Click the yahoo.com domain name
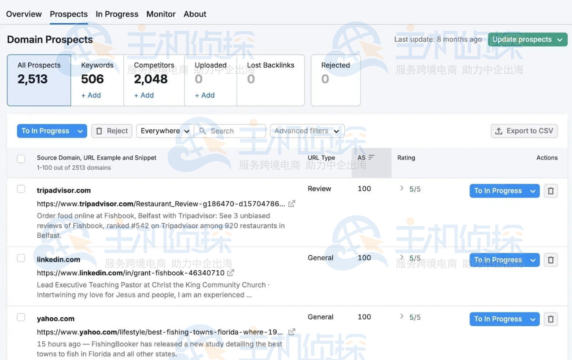The height and width of the screenshot is (360, 572). (x=55, y=319)
